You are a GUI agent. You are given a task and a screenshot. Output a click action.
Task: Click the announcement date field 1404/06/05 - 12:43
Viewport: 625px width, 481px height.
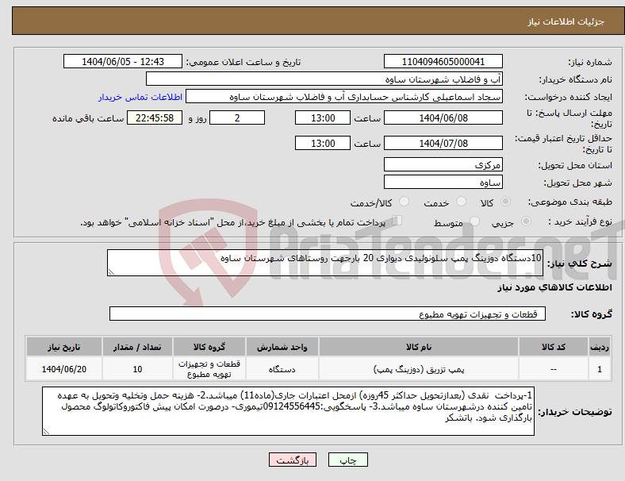tap(123, 61)
